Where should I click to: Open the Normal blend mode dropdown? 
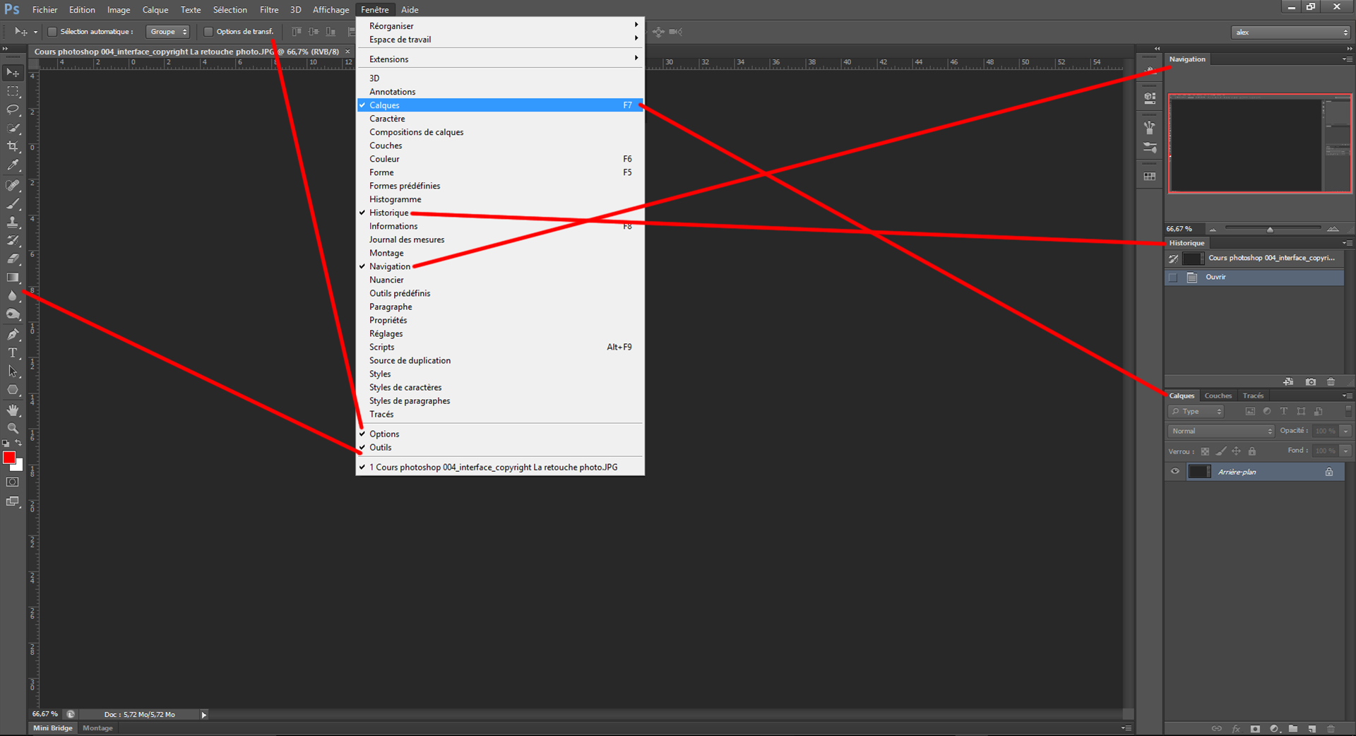coord(1221,431)
